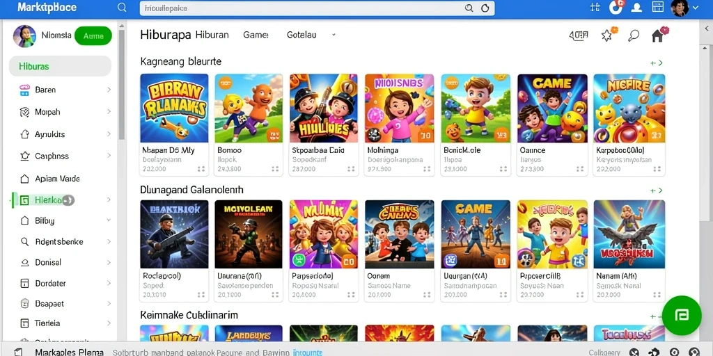Switch to the Game tab
This screenshot has width=713, height=356.
click(x=256, y=35)
